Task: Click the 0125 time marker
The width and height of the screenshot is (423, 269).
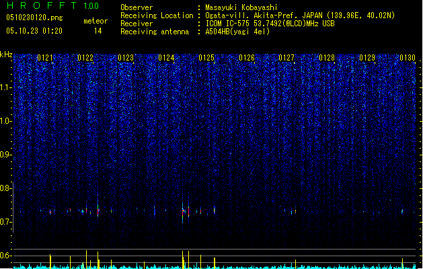Action: [x=206, y=58]
